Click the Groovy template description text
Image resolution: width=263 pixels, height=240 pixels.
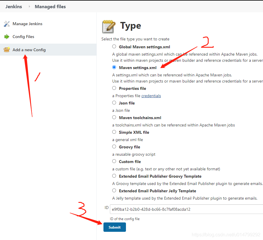click(x=187, y=184)
